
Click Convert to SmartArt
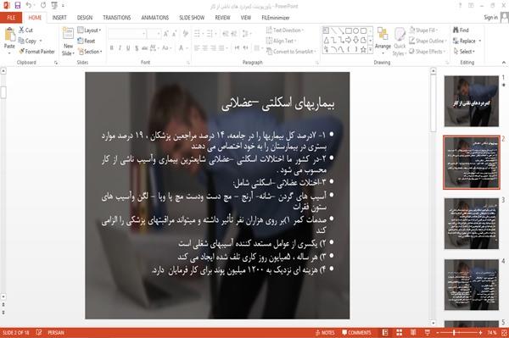pyautogui.click(x=291, y=51)
